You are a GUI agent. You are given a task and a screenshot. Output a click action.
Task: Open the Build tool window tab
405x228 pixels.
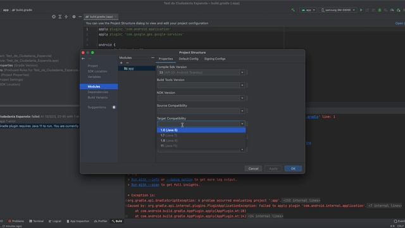click(x=117, y=221)
